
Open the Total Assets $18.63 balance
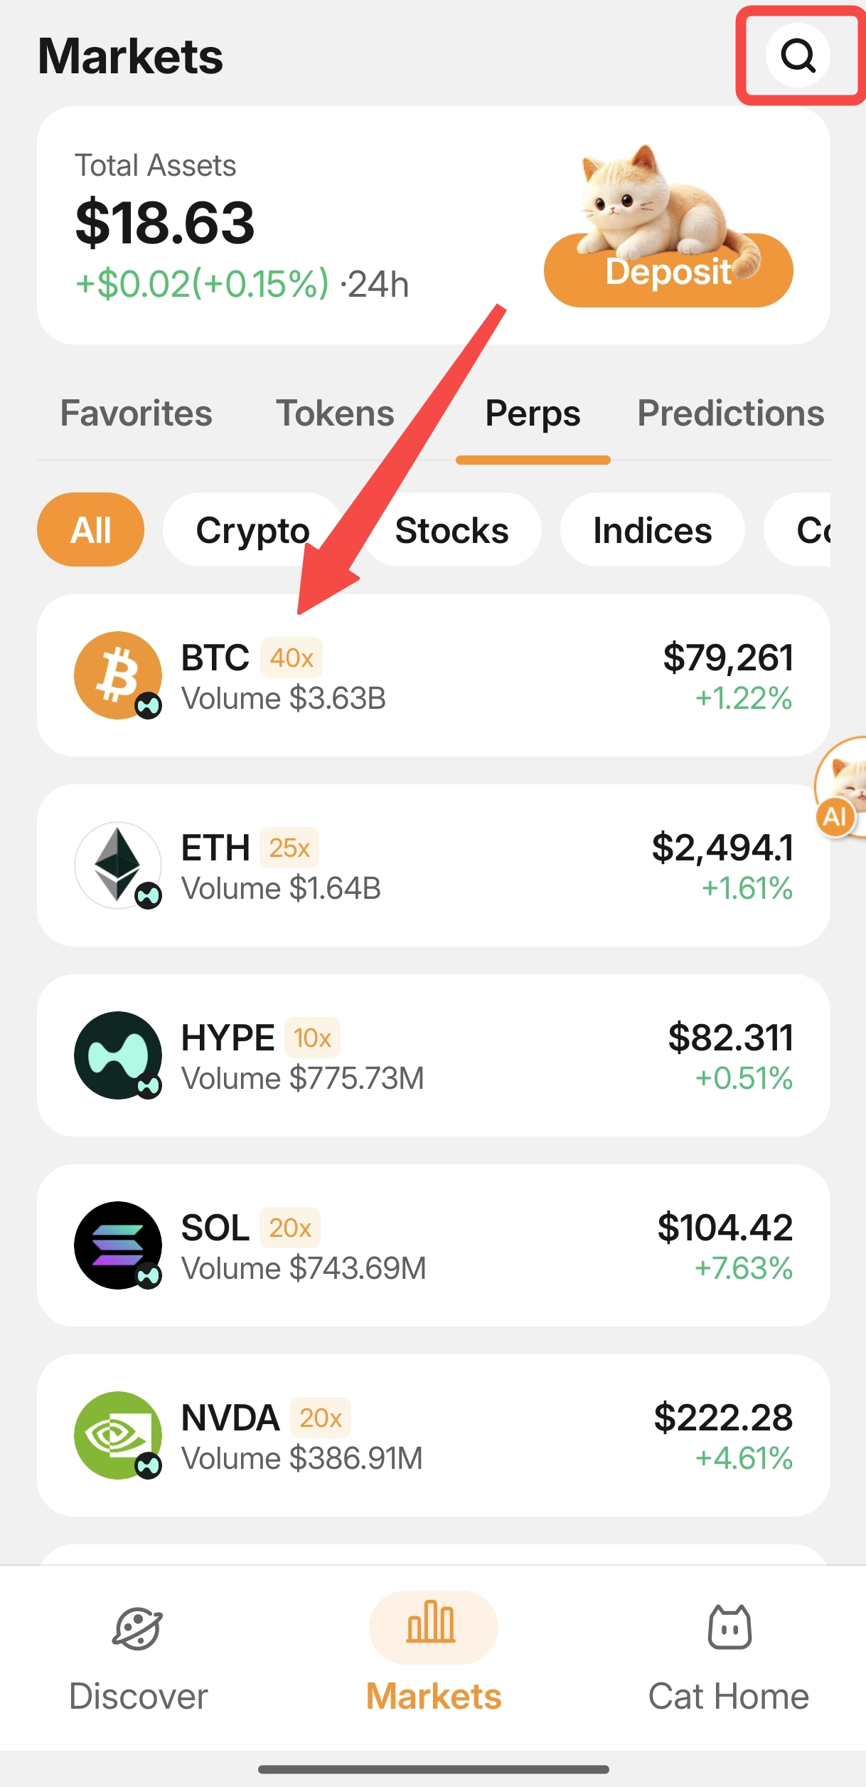point(165,223)
